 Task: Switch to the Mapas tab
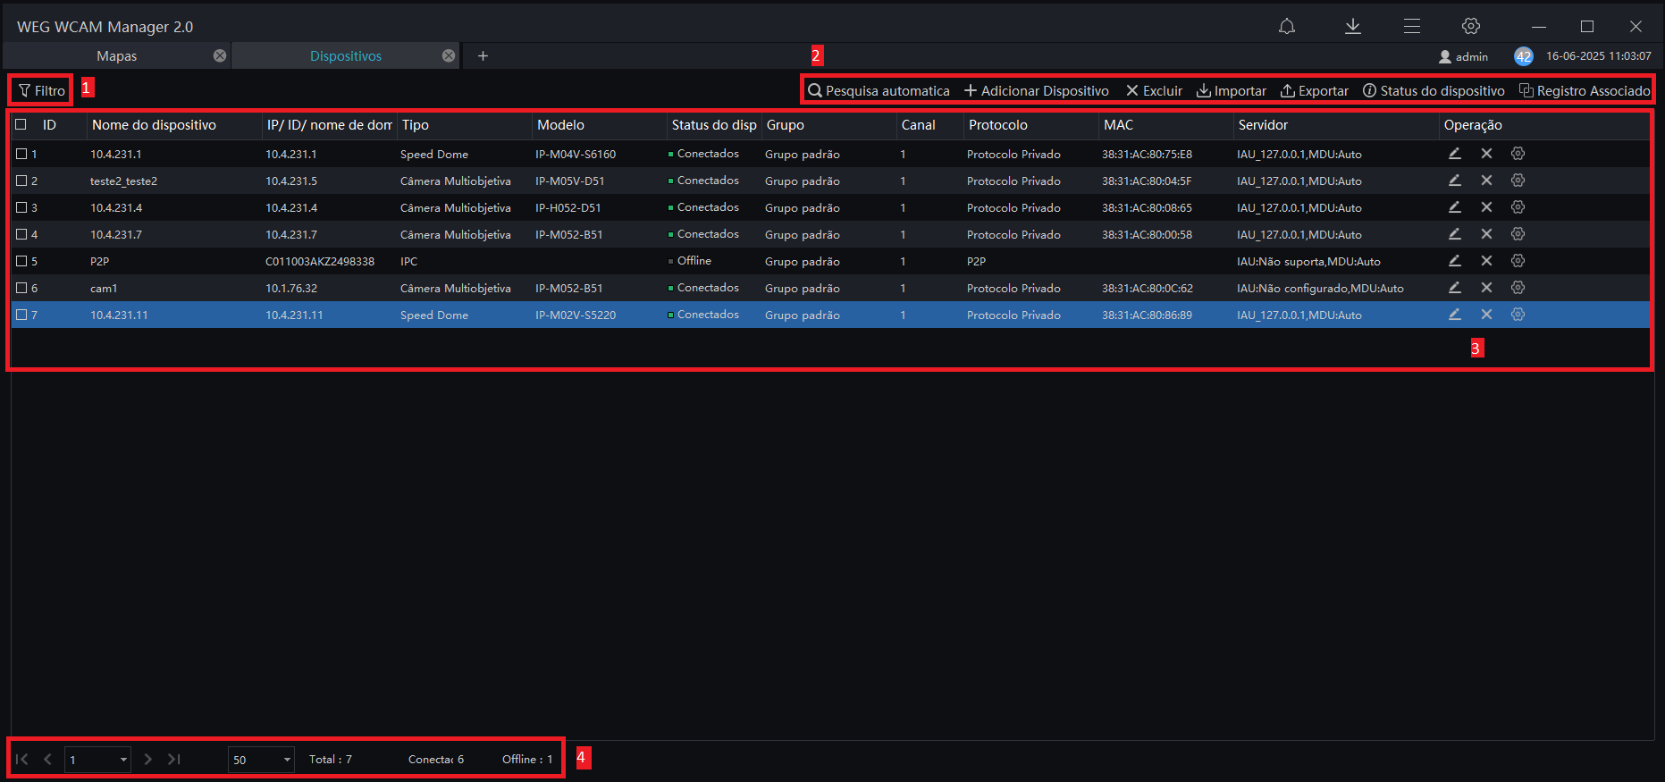point(117,55)
